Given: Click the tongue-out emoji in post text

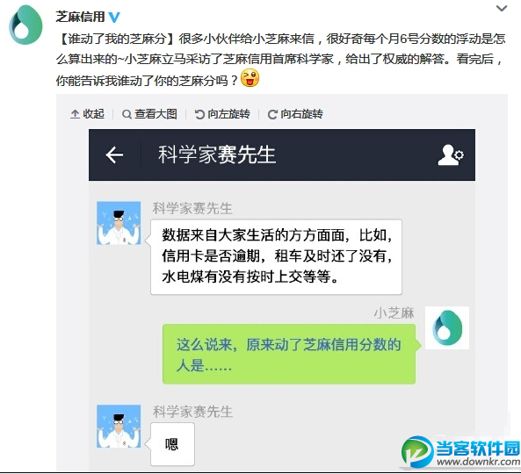Looking at the screenshot, I should (250, 78).
